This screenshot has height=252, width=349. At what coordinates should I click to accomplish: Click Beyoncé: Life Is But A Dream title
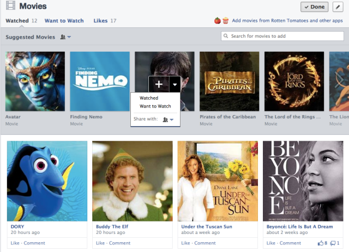click(299, 226)
